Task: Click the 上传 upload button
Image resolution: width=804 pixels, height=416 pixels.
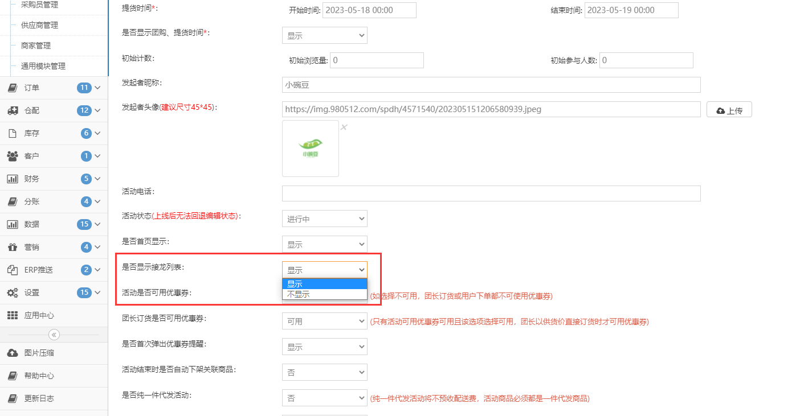Action: coord(729,110)
